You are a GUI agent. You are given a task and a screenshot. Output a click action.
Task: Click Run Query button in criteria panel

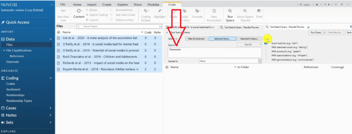(x=316, y=33)
